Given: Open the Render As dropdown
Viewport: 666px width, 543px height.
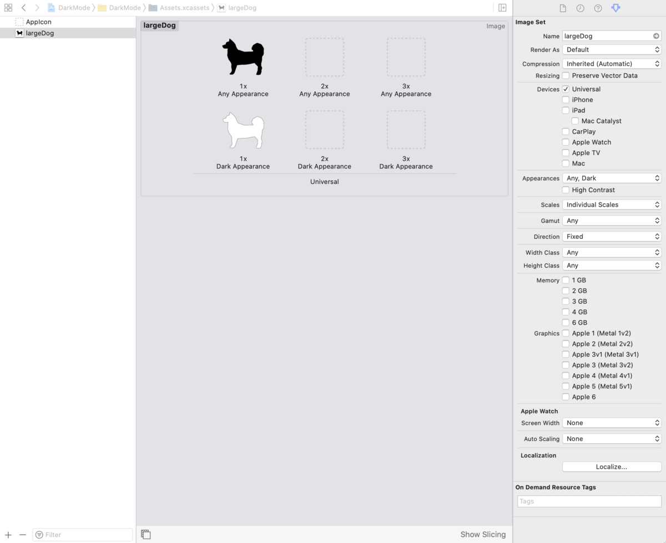Looking at the screenshot, I should [612, 50].
